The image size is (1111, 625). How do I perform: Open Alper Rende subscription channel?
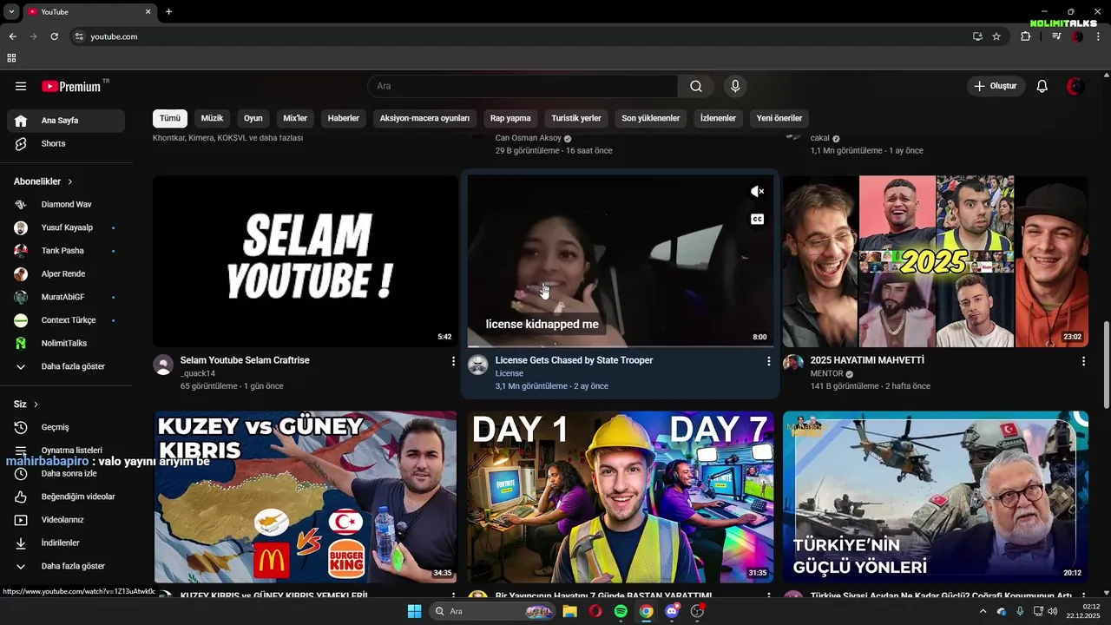[x=66, y=273]
